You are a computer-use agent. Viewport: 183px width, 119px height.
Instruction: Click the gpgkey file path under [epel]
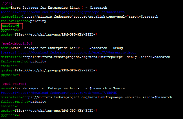coord(56,34)
